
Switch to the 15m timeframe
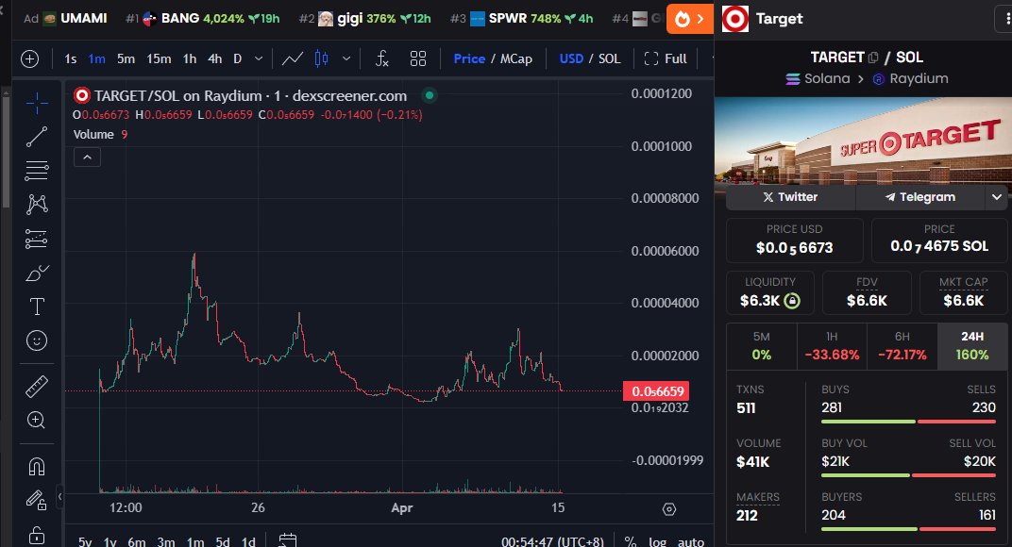[x=159, y=58]
